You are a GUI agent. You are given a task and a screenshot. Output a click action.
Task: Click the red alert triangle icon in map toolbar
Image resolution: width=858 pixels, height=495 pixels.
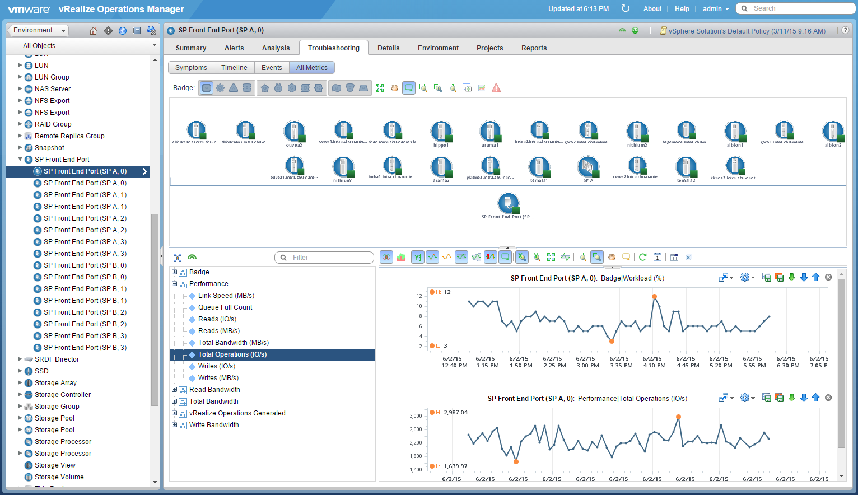[496, 88]
